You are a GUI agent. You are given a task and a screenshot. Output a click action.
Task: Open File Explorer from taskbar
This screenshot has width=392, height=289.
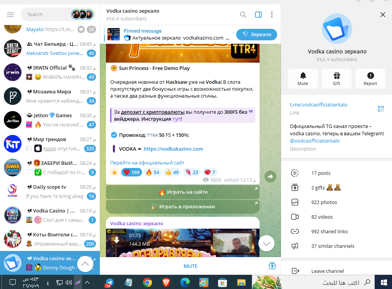tap(241, 282)
